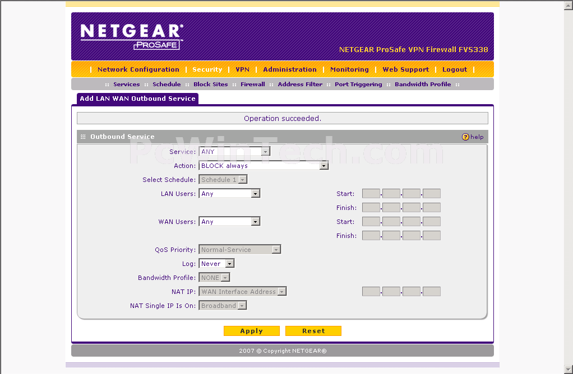Click the Operation succeeded message
573x374 pixels.
(283, 119)
